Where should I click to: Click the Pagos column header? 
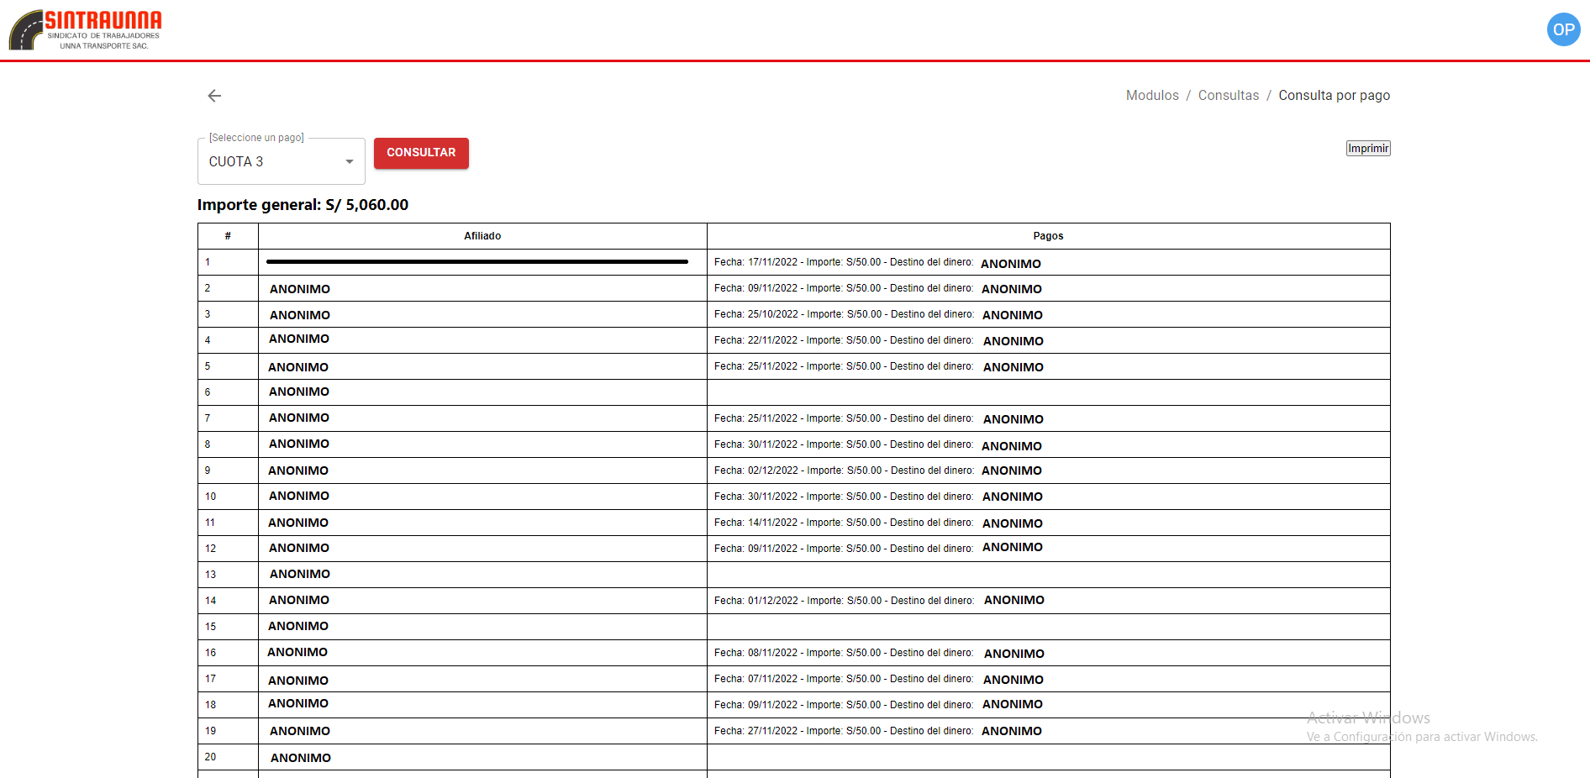(x=1048, y=236)
